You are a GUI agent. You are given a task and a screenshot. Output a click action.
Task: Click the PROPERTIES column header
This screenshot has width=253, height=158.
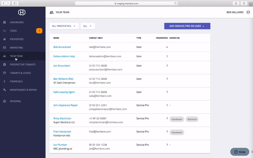point(162,38)
